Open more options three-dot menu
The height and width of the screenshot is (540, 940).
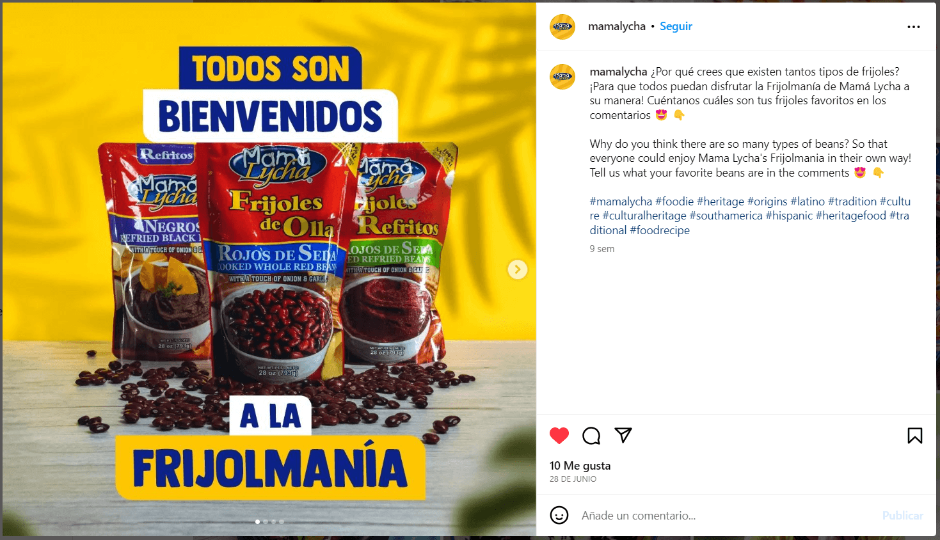[x=914, y=27]
